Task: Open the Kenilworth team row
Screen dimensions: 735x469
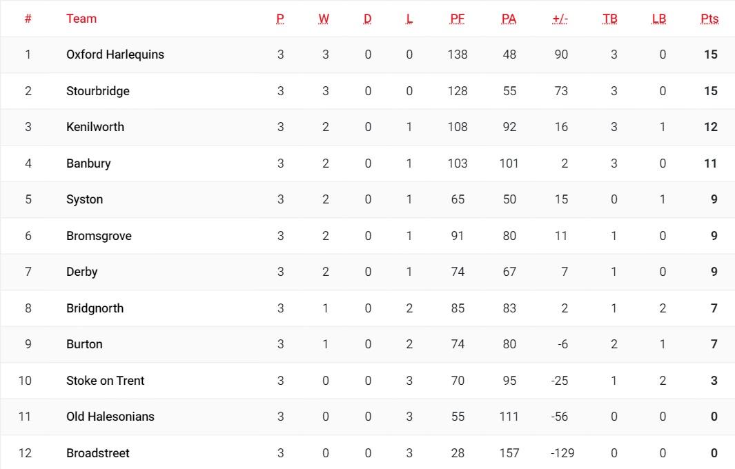Action: point(95,127)
